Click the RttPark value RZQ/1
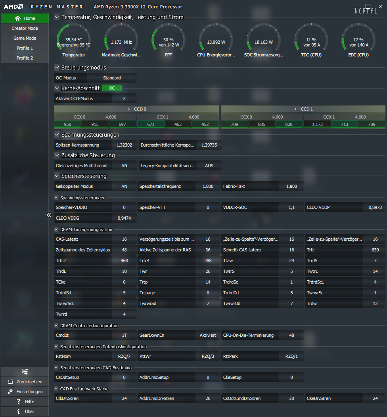This screenshot has height=417, width=387. point(291,356)
